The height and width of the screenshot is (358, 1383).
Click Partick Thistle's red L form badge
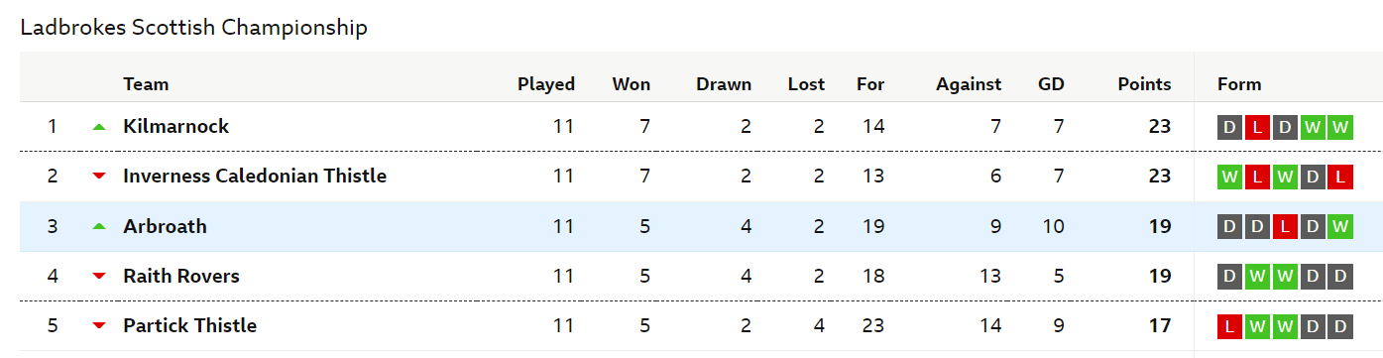pos(1229,326)
